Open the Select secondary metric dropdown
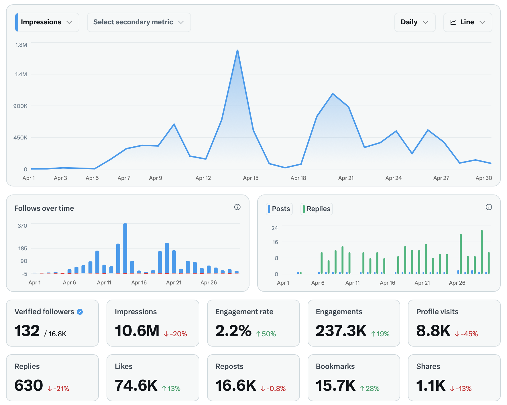 [x=139, y=22]
